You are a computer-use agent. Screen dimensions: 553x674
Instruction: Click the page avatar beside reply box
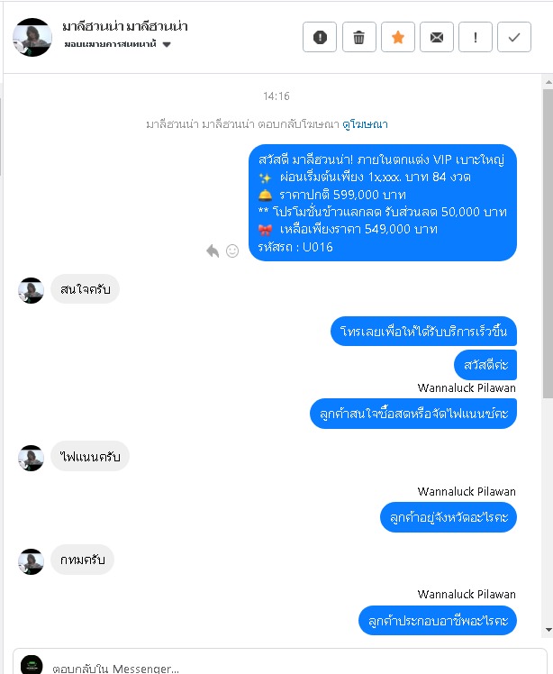tap(32, 665)
